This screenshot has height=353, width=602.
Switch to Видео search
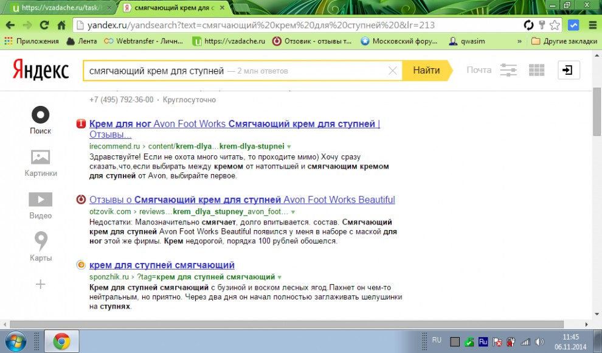click(40, 206)
